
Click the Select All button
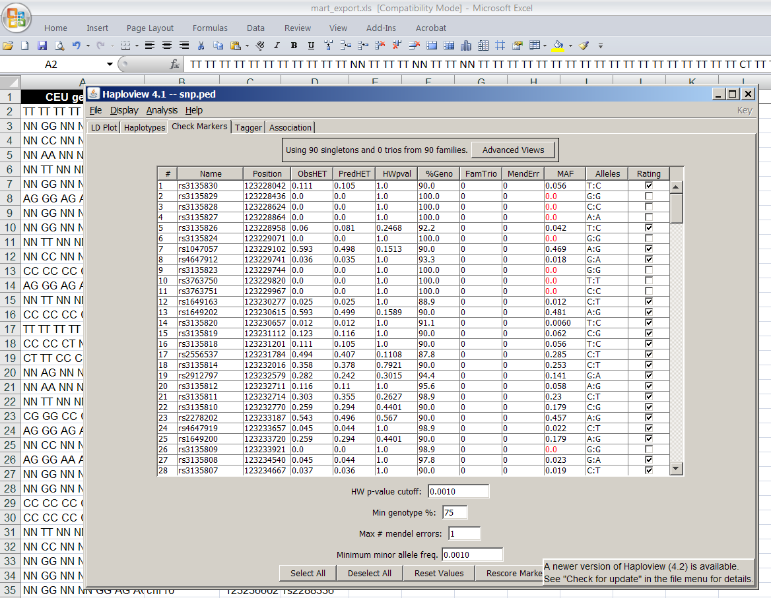(308, 573)
